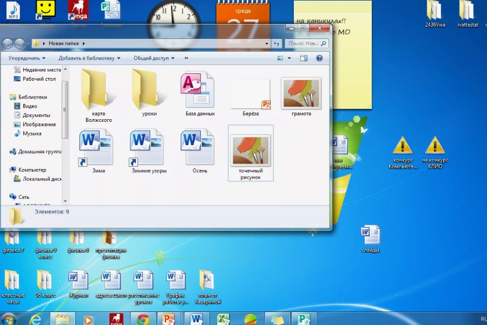This screenshot has height=325, width=487.
Task: Open the Общий доступ menu
Action: pyautogui.click(x=154, y=58)
